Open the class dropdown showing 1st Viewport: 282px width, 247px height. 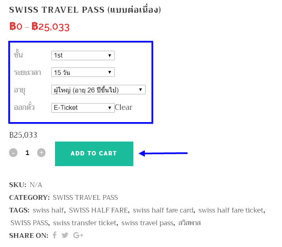point(83,56)
